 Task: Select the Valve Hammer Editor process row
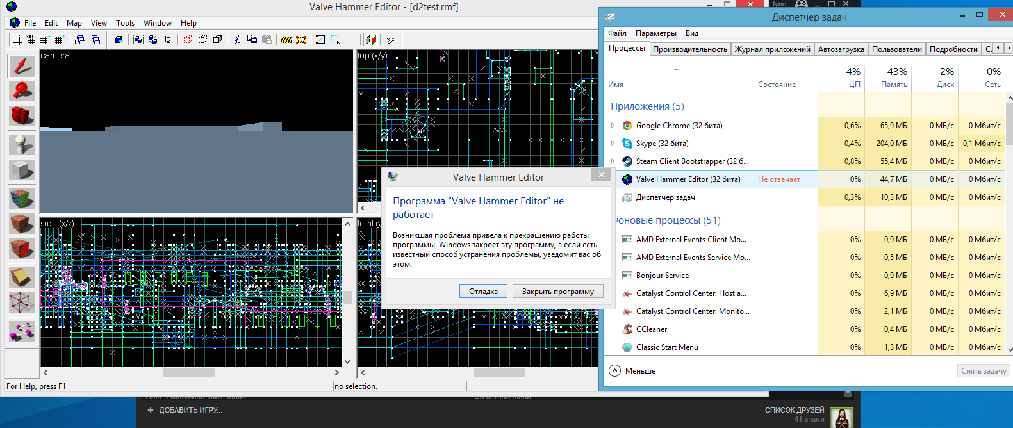click(805, 179)
